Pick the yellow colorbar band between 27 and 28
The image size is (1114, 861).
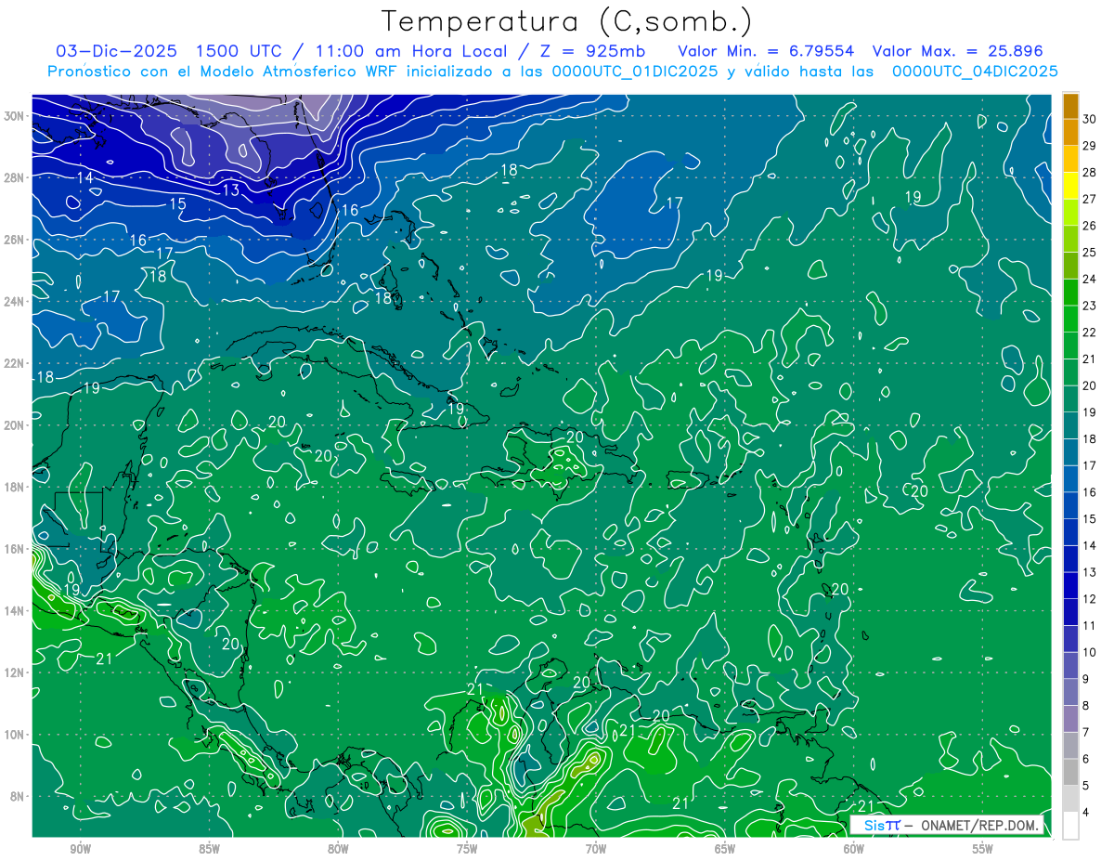[x=1070, y=186]
